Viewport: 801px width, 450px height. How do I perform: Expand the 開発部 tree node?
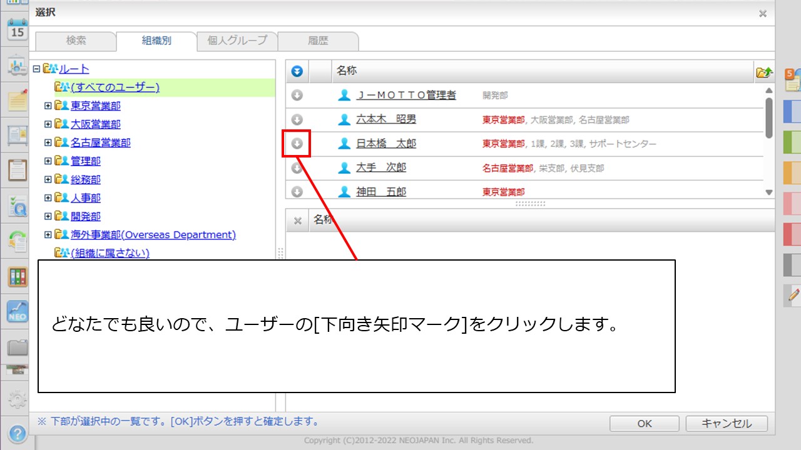pyautogui.click(x=48, y=216)
